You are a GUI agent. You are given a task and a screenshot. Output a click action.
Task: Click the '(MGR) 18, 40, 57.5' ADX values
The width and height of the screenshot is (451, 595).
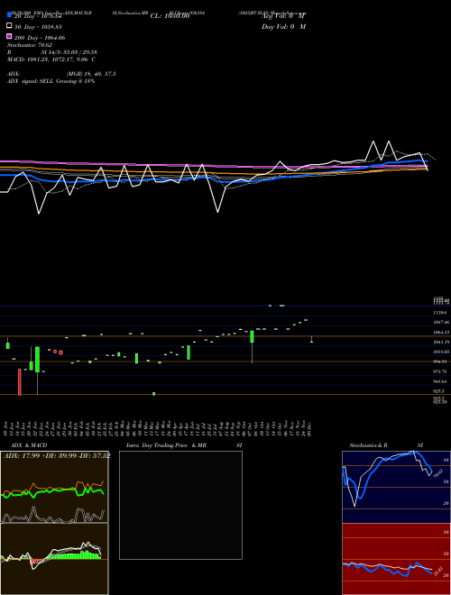tap(91, 74)
